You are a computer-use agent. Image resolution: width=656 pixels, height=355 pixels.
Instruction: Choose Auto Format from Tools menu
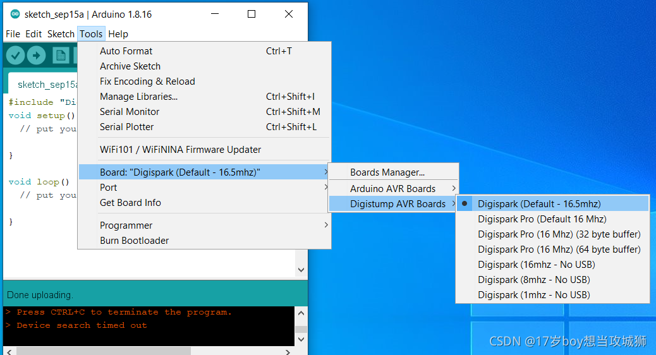click(x=204, y=51)
